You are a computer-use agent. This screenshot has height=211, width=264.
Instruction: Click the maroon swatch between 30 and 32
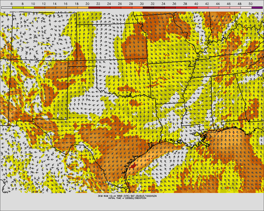pyautogui.click(x=148, y=7)
